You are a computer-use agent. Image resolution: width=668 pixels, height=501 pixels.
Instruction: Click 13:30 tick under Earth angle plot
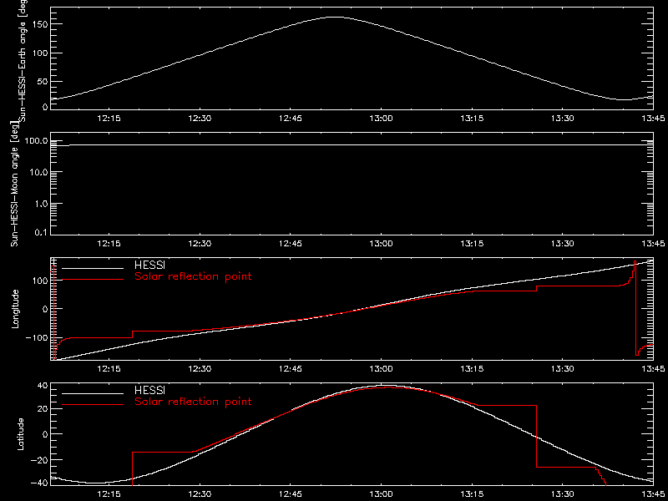point(562,119)
